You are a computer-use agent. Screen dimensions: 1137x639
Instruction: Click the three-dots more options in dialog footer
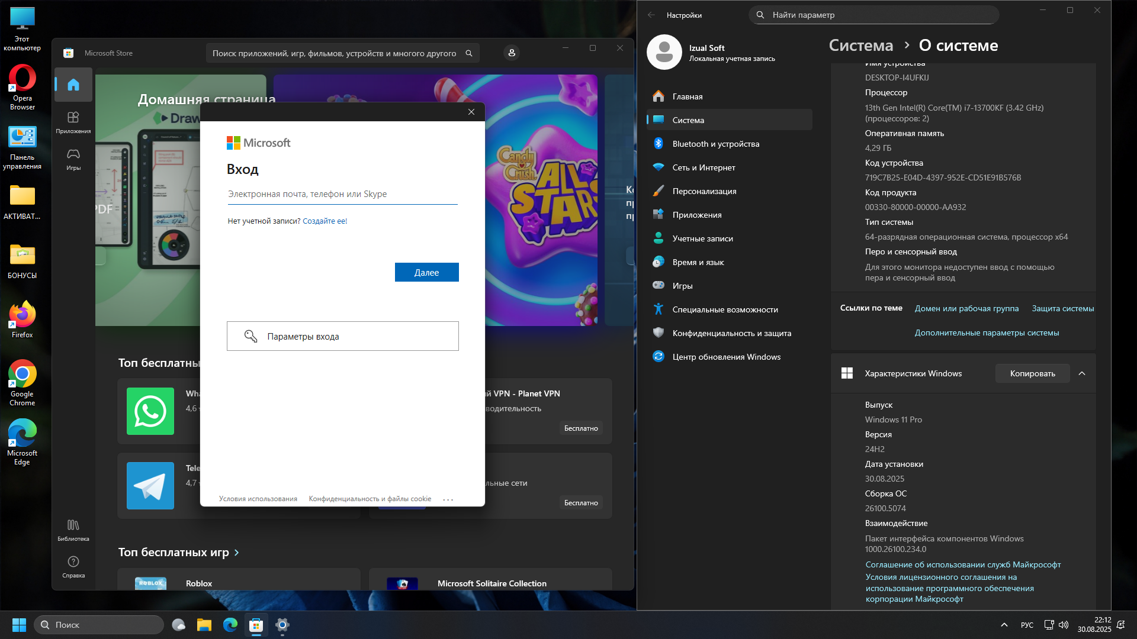[448, 499]
